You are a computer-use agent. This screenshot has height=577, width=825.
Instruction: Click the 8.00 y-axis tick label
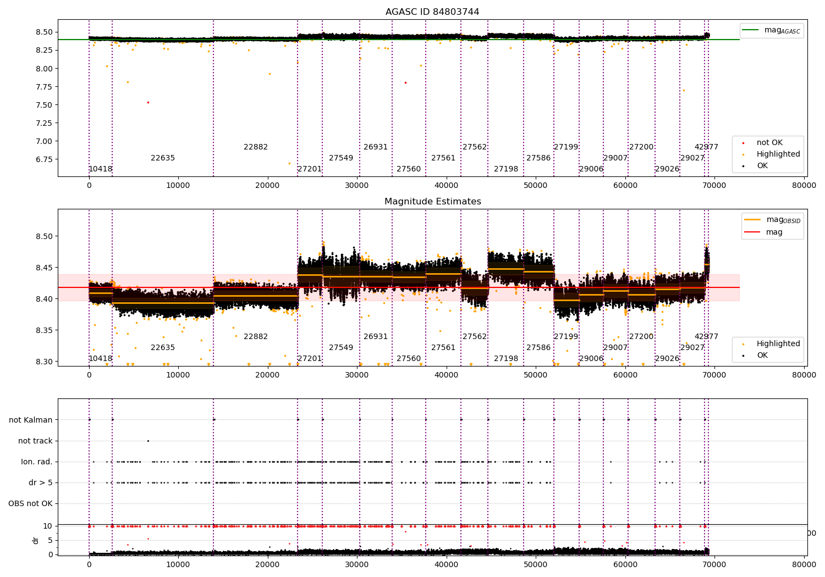point(44,69)
